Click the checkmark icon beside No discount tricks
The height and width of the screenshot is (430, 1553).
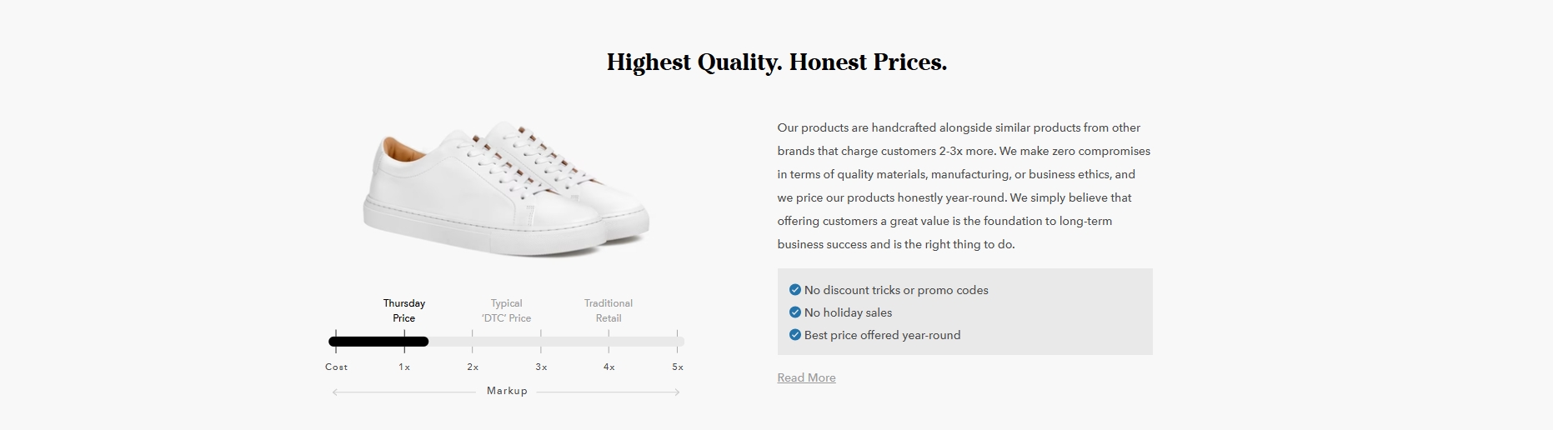tap(794, 290)
